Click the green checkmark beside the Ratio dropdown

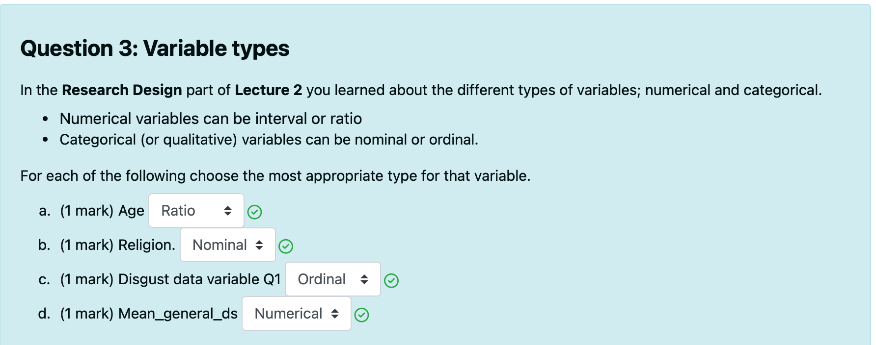[254, 212]
